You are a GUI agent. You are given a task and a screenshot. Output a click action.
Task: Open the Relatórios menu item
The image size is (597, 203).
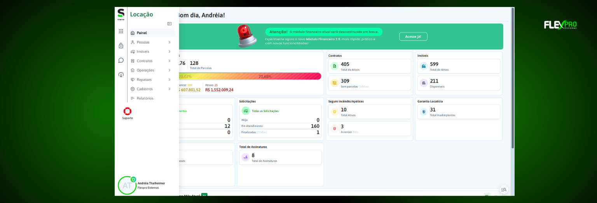pyautogui.click(x=152, y=98)
